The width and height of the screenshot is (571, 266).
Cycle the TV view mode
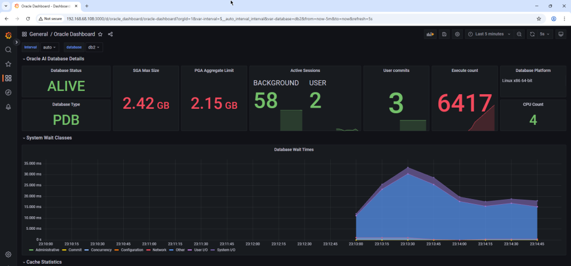coord(560,34)
